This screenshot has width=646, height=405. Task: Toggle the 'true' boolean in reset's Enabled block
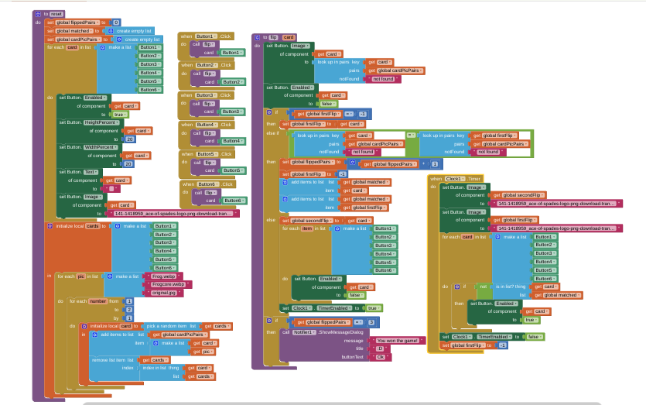point(119,114)
